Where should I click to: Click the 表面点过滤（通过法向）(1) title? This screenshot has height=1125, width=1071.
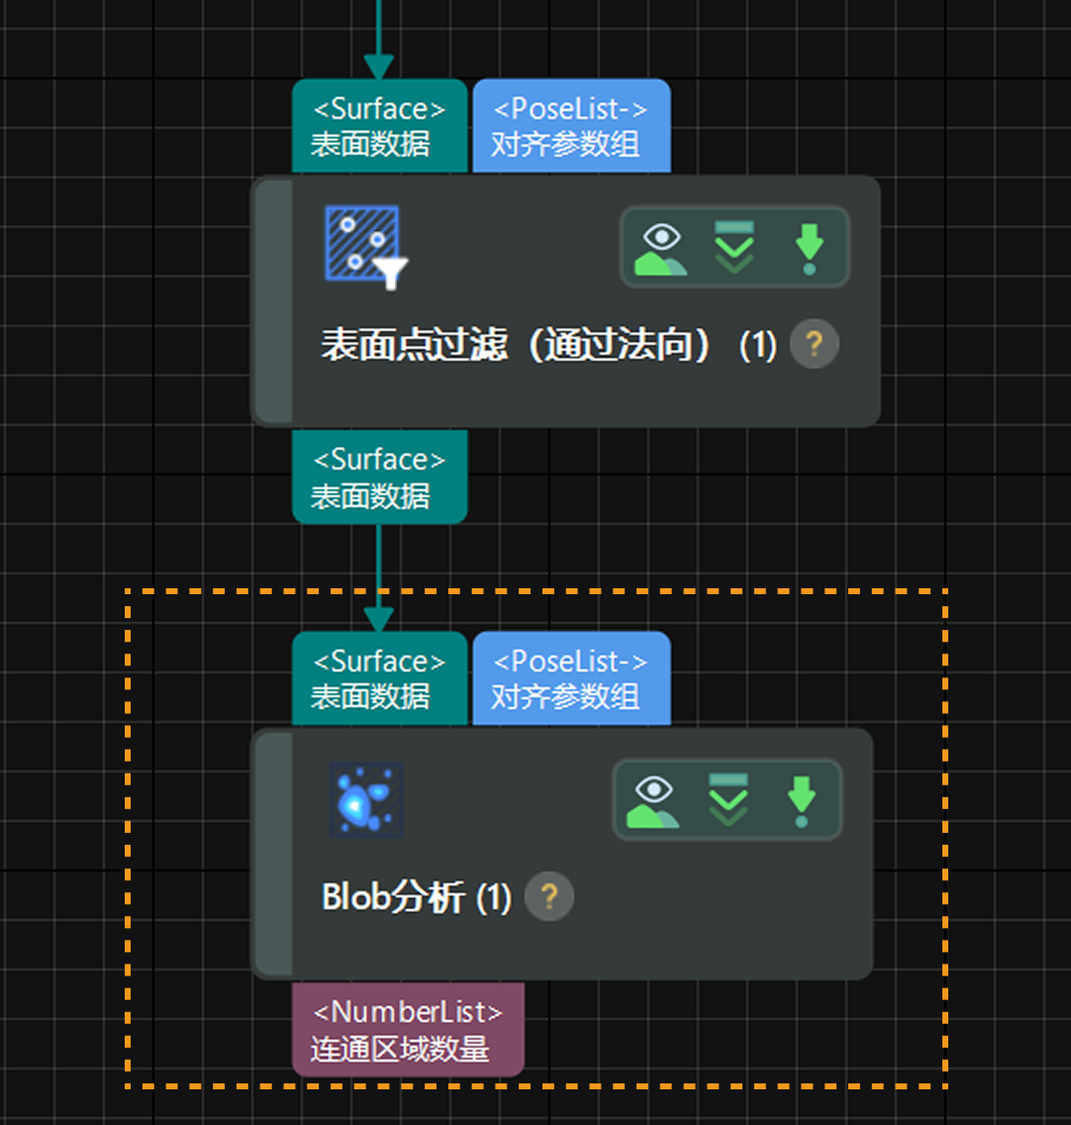click(548, 345)
